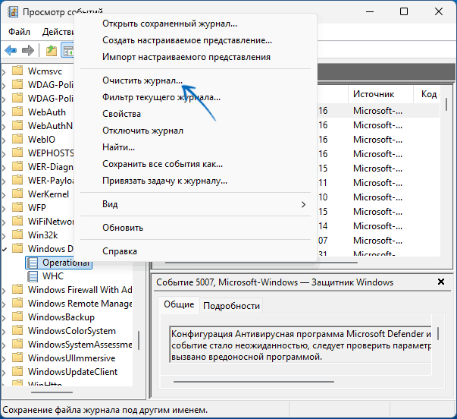Click the Win32k folder icon
Screen dimensions: 457x419
(17, 235)
